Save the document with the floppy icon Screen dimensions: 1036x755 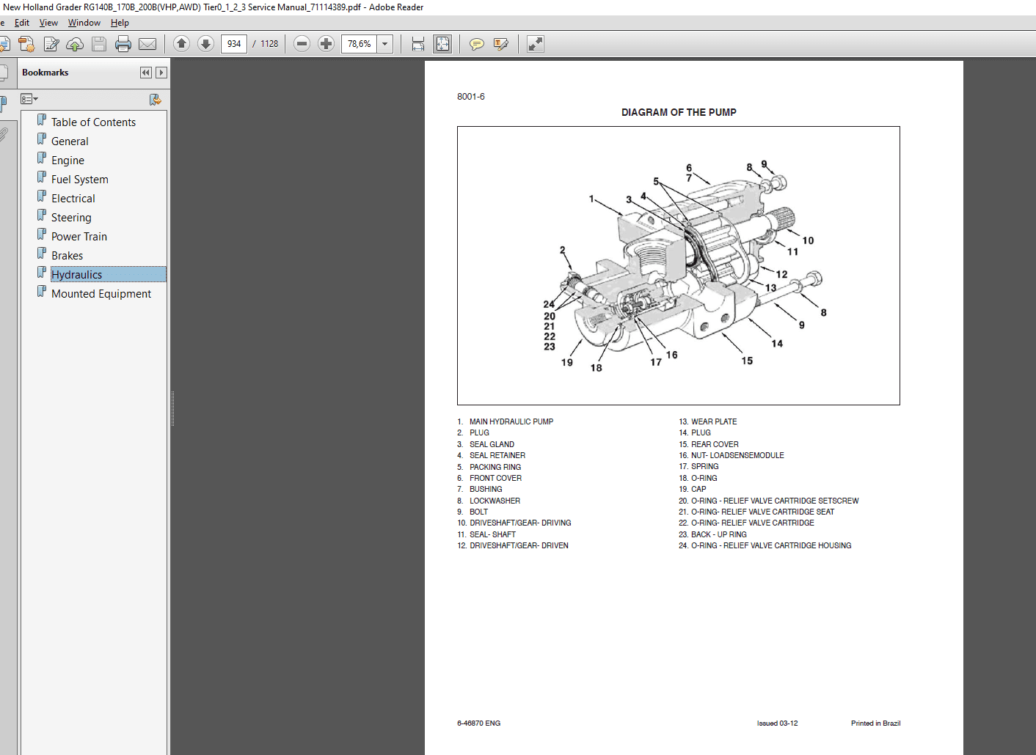pos(99,44)
